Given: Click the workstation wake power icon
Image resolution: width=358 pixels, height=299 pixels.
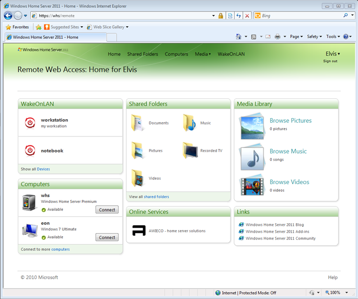Looking at the screenshot, I should (x=30, y=123).
